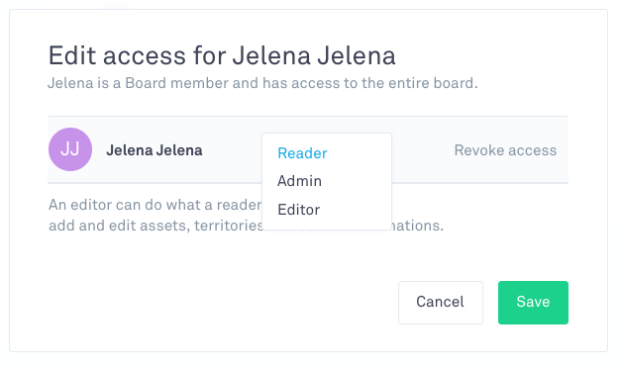This screenshot has height=369, width=620.
Task: Cancel the edit access dialog
Action: (x=441, y=303)
